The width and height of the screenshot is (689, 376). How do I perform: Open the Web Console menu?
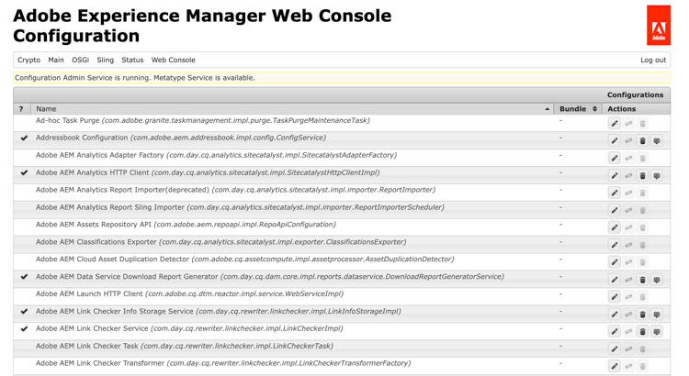173,60
